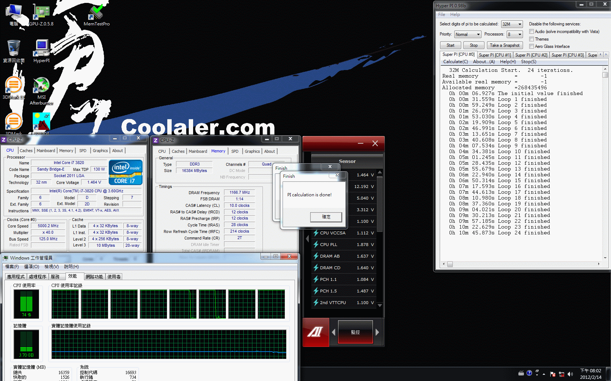Click the clock in the taskbar
This screenshot has height=381, width=611.
click(591, 374)
